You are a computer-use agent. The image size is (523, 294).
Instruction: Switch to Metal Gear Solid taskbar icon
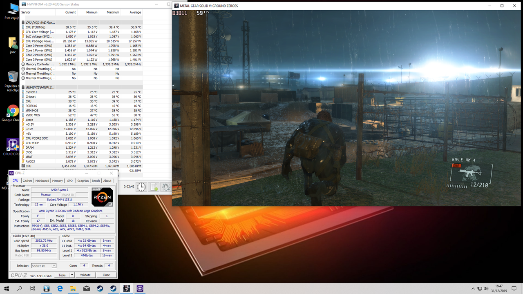pos(127,288)
